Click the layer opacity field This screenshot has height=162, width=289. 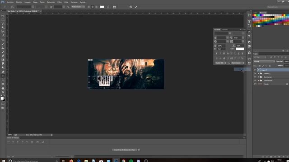pos(286,61)
